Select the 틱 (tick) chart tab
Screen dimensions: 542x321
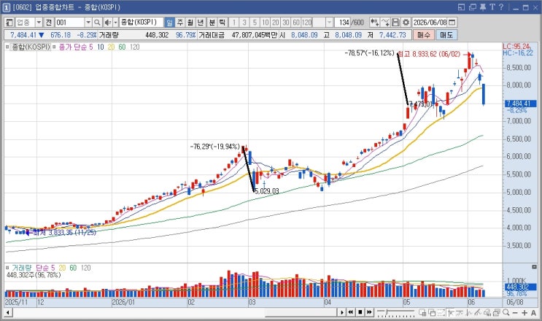(222, 23)
